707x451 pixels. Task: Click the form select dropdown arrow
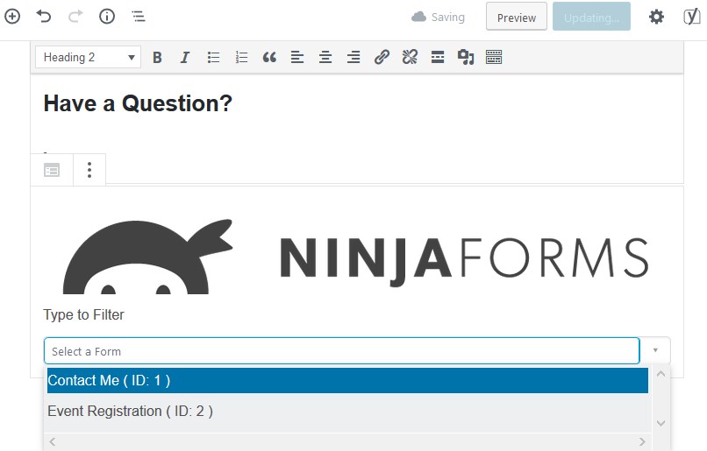tap(655, 350)
